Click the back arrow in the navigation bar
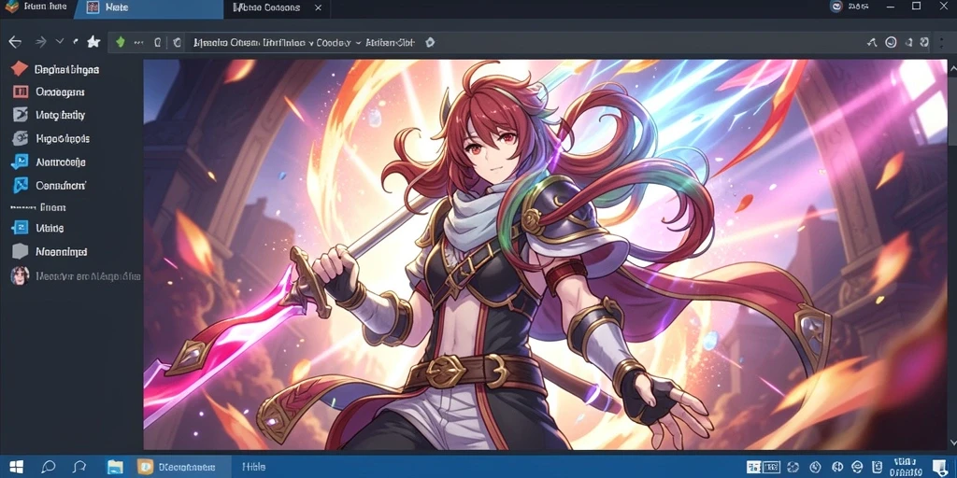957x478 pixels. 15,42
